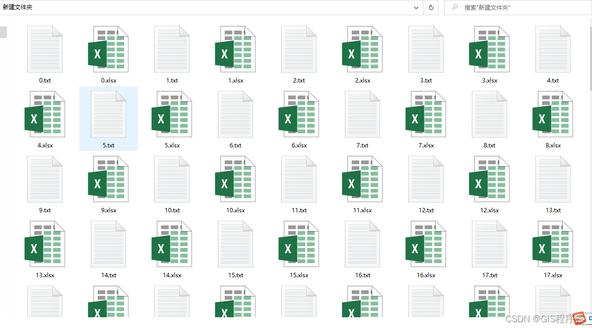
Task: Click the magnifier icon in the search box
Action: [455, 7]
